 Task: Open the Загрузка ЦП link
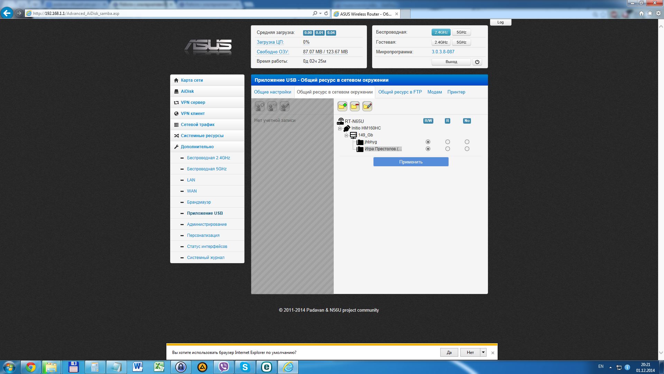[270, 42]
